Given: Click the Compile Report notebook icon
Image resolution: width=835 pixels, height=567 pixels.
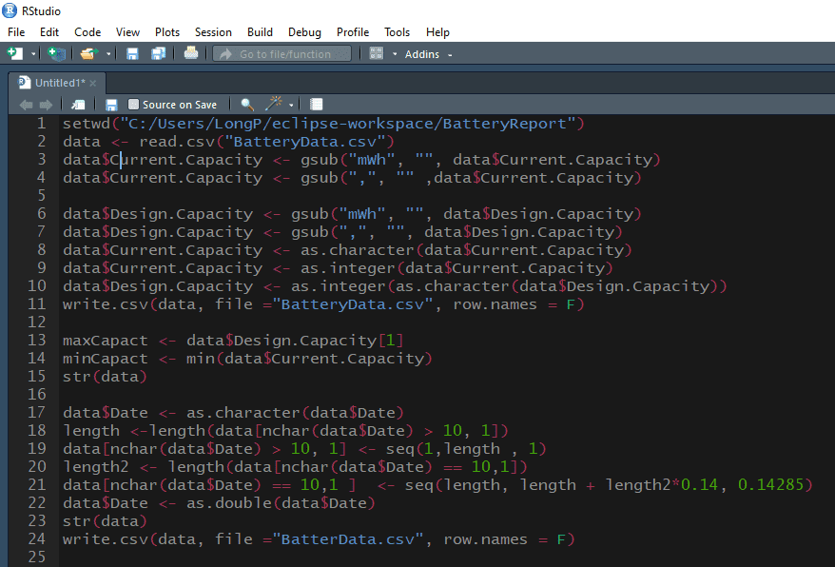Looking at the screenshot, I should point(317,105).
